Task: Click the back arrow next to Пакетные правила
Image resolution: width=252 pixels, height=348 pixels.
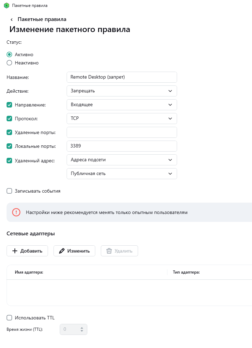Action: 11,20
